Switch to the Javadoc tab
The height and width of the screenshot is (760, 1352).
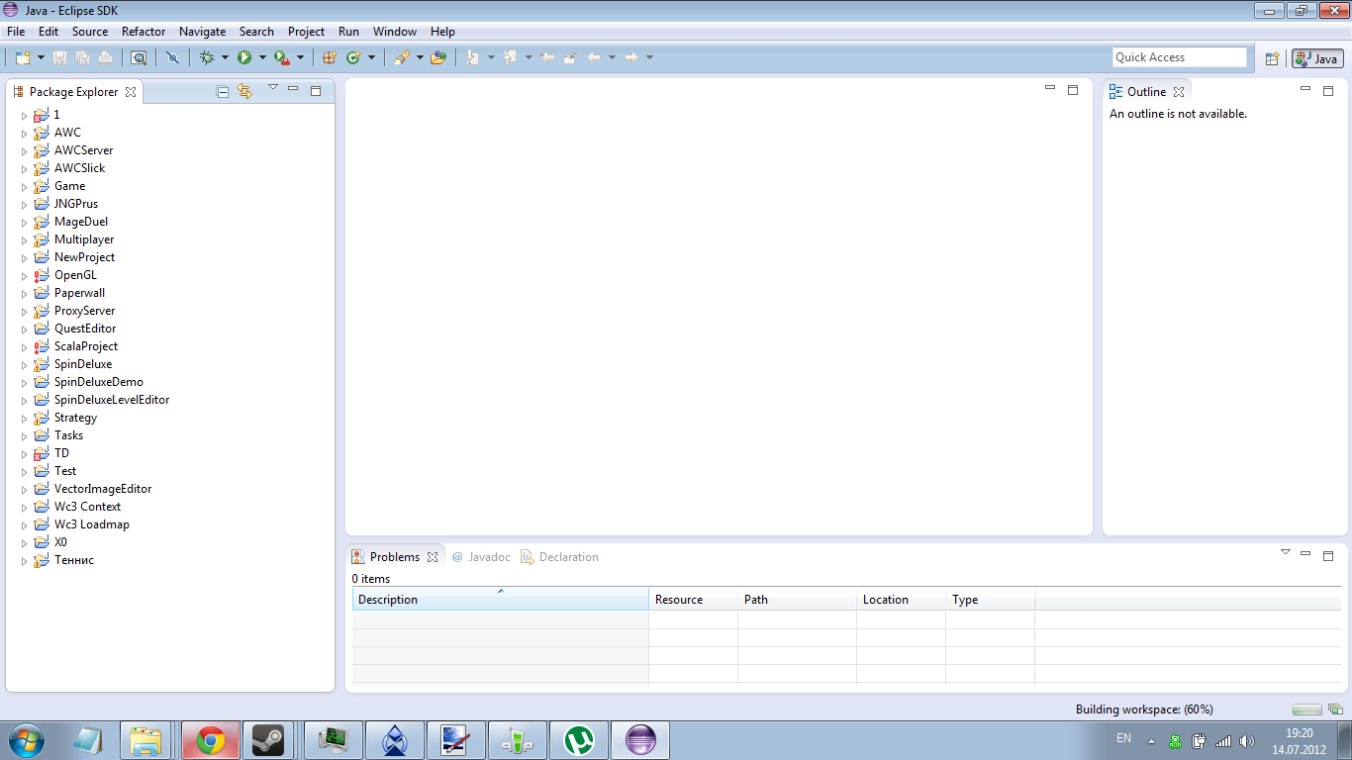pyautogui.click(x=481, y=557)
